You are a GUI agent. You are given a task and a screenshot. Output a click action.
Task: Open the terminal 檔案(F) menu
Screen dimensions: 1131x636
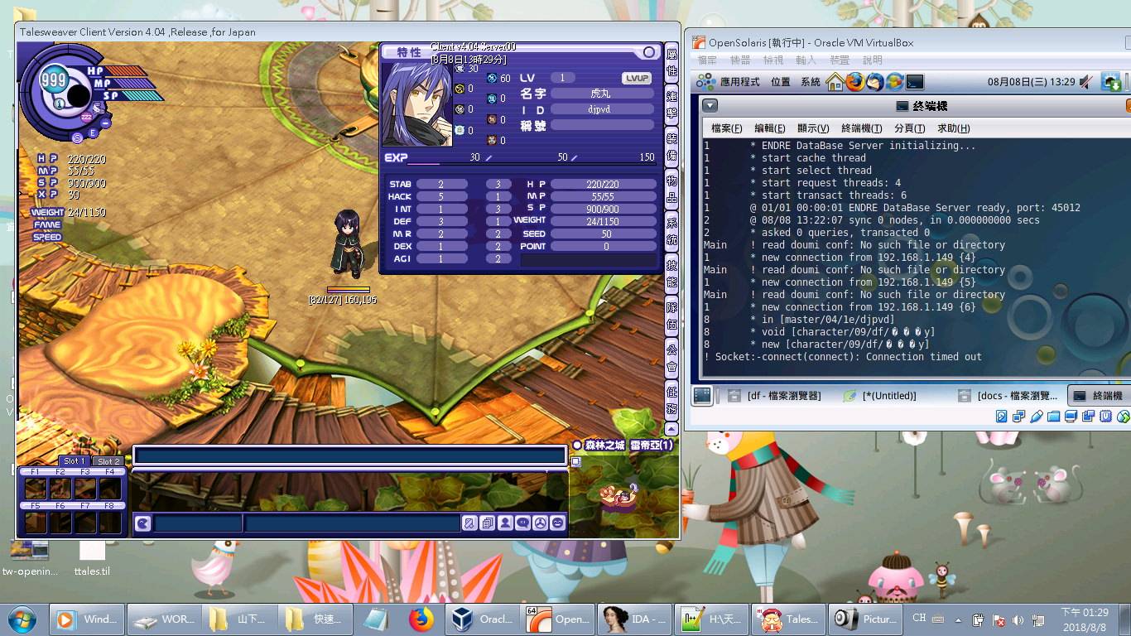click(x=726, y=128)
